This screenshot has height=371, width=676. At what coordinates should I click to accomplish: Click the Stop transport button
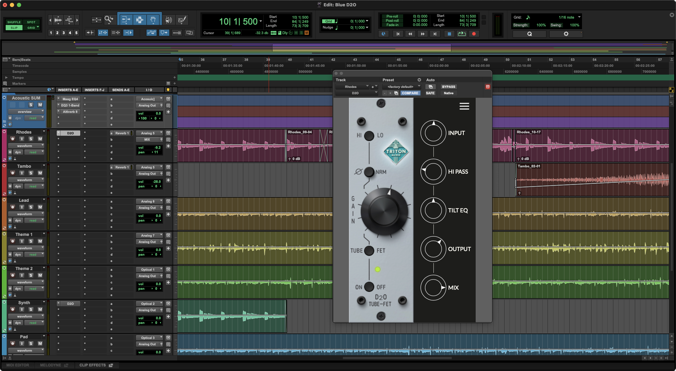(x=449, y=34)
